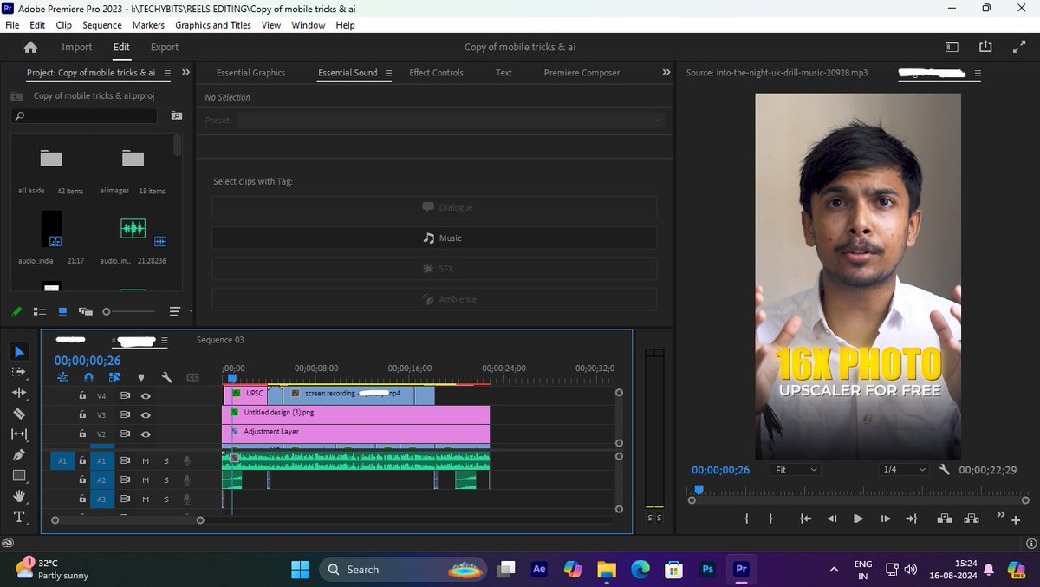Select the Rectangle tool
The image size is (1040, 587).
(19, 476)
